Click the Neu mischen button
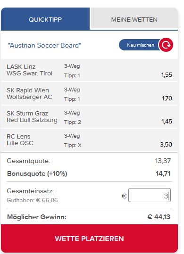Image resolution: width=184 pixels, height=254 pixels. click(141, 45)
